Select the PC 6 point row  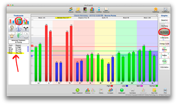[19, 53]
